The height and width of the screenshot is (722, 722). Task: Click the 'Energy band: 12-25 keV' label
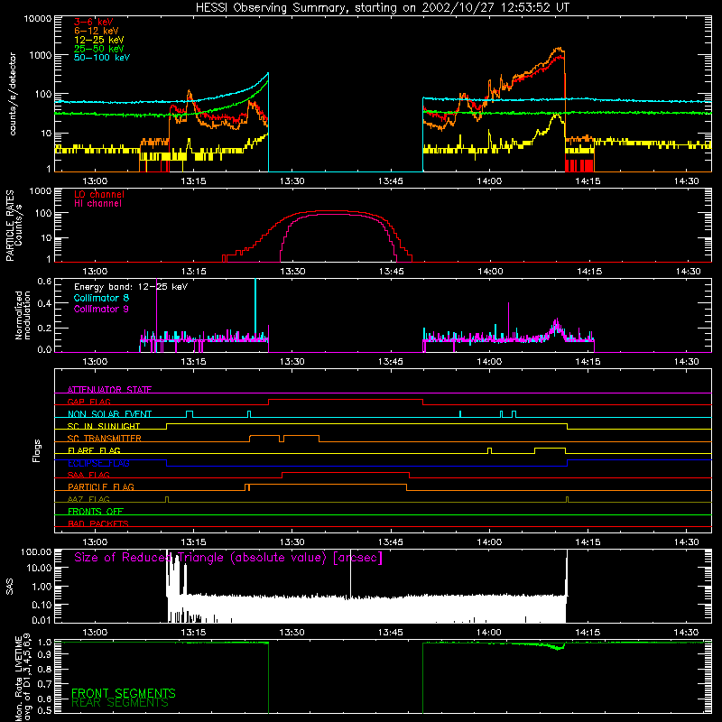131,287
